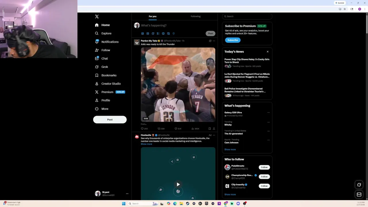Screen dimensions: 368x207
Task: Expand Show more on the Hootsuite ad
Action: tap(146, 144)
